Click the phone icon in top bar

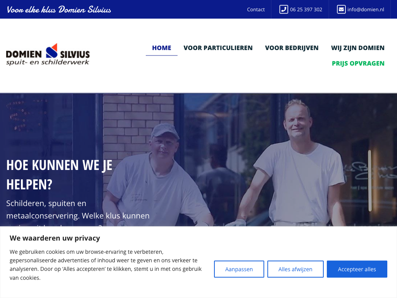click(x=283, y=9)
